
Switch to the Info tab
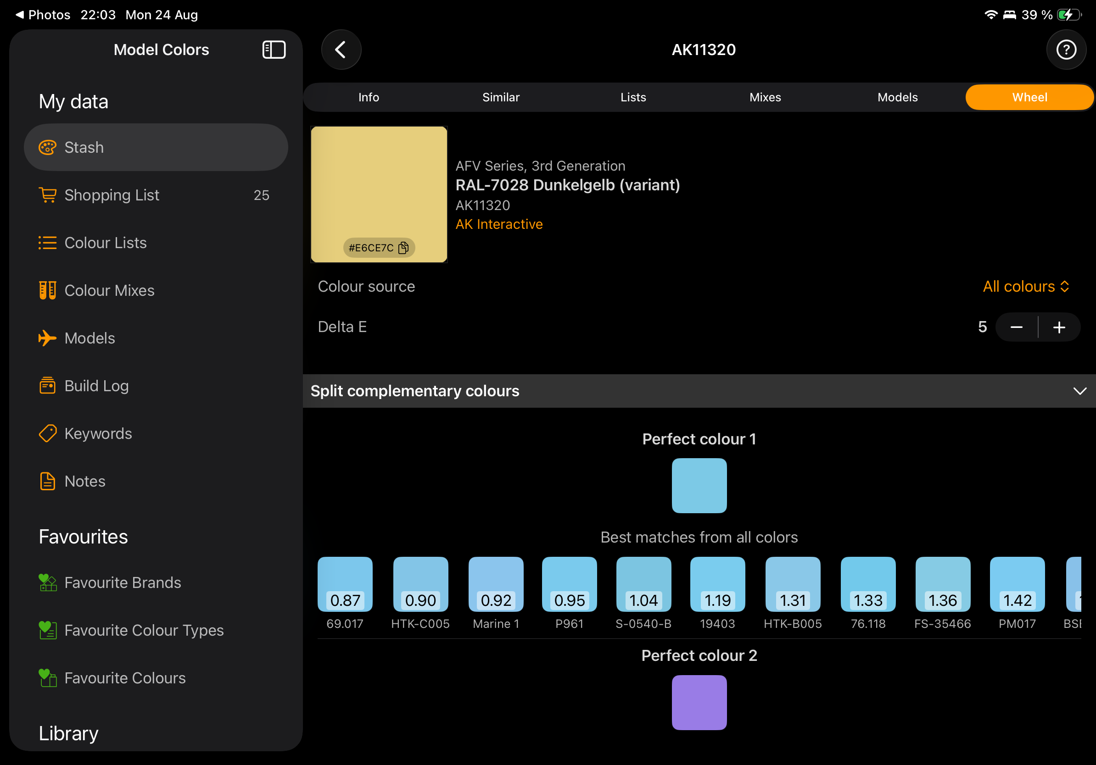pos(369,97)
